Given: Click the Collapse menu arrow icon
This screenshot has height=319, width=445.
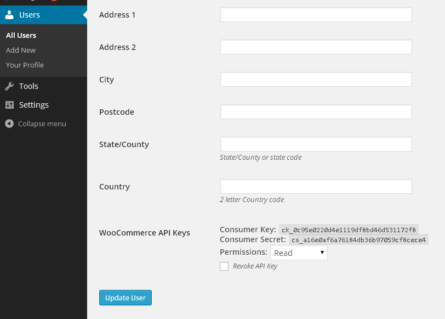Looking at the screenshot, I should click(x=9, y=124).
